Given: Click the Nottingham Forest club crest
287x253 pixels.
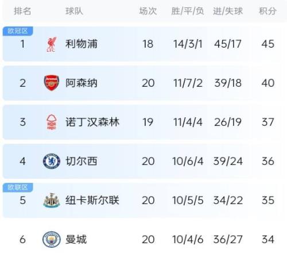Looking at the screenshot, I should (x=52, y=122).
